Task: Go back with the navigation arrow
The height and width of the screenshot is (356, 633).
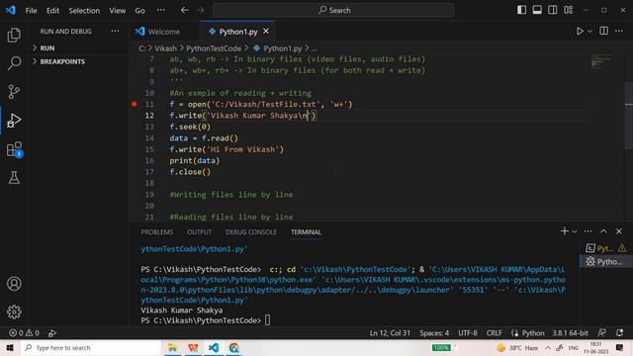Action: coord(185,10)
